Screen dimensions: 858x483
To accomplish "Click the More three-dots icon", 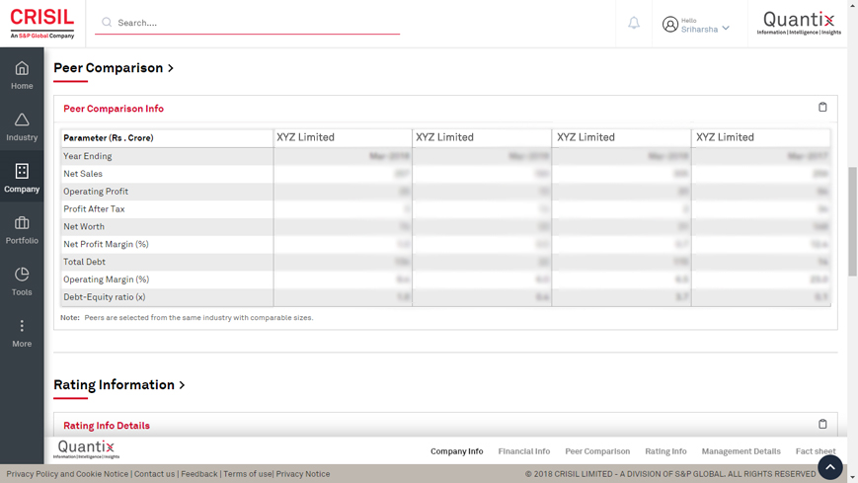I will tap(22, 326).
